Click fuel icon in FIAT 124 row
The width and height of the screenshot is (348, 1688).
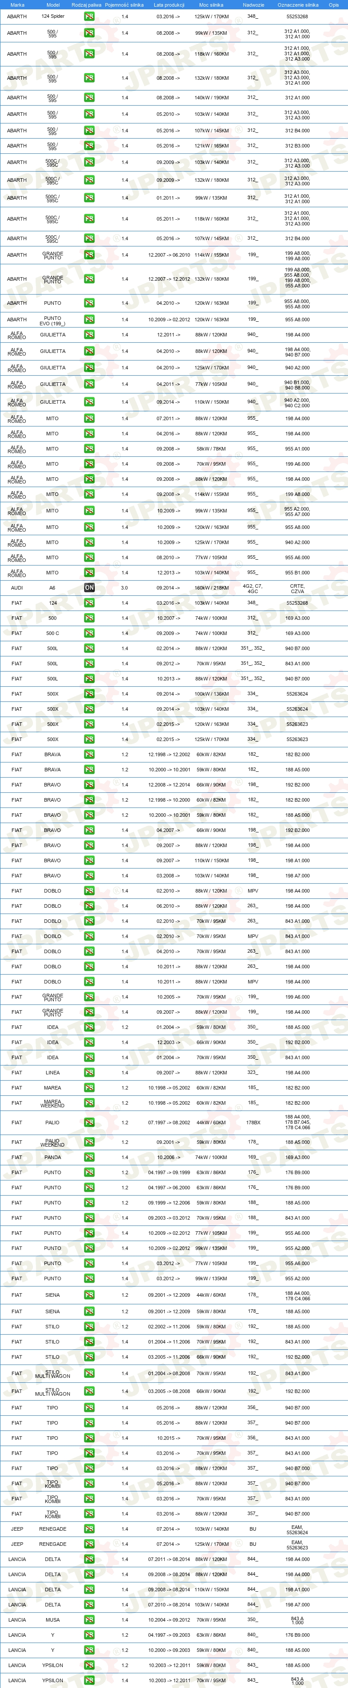pyautogui.click(x=89, y=603)
